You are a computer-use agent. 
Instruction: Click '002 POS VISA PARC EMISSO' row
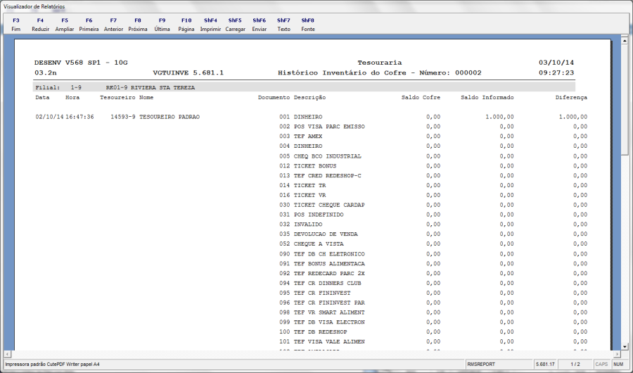(x=321, y=127)
